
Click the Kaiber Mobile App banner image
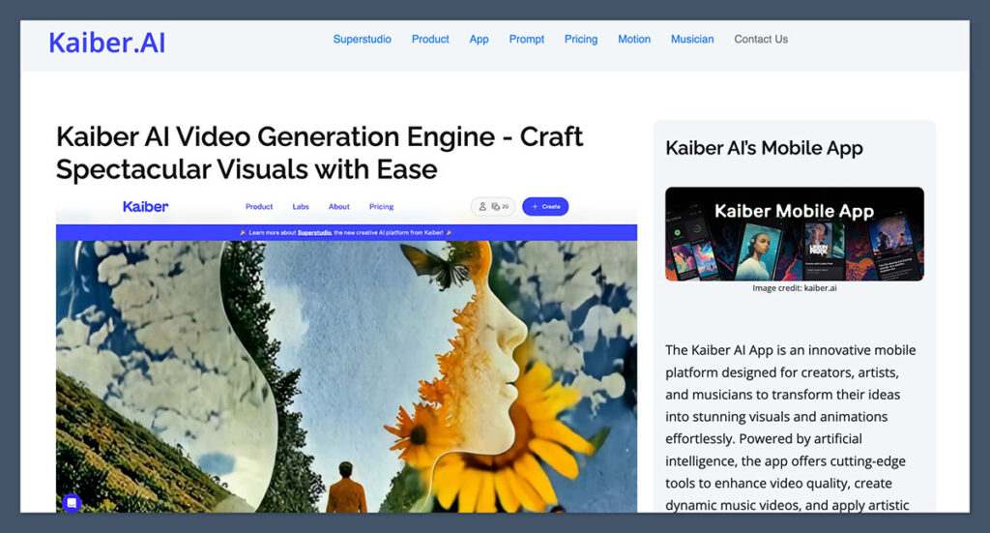pos(795,234)
